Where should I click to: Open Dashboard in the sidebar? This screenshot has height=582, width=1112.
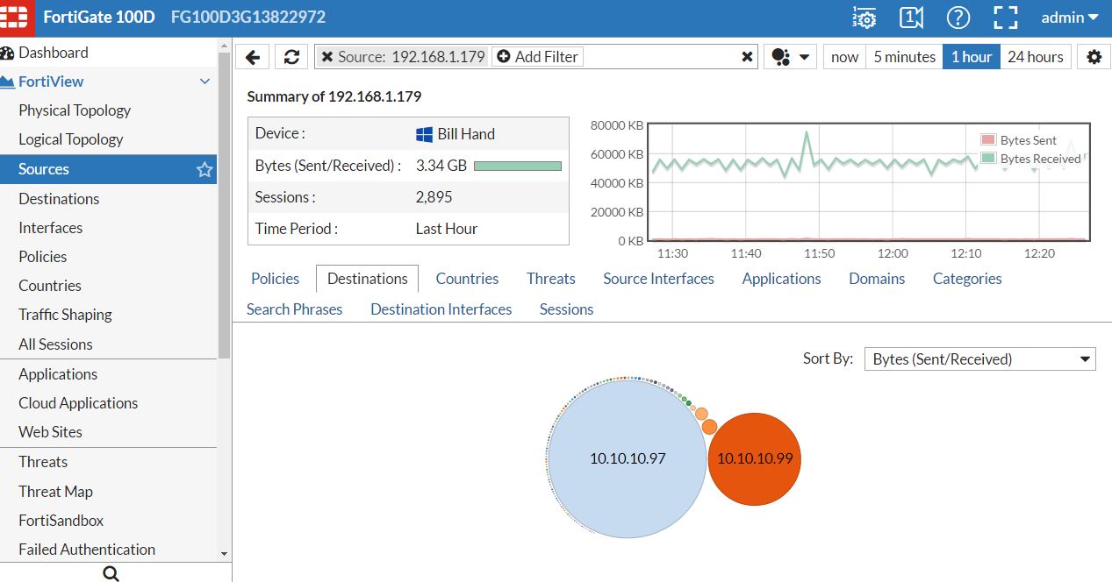coord(54,53)
